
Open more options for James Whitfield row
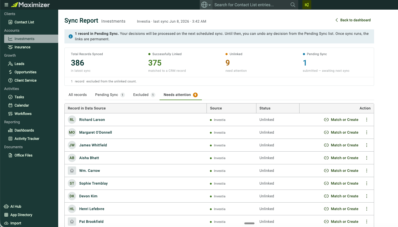click(367, 145)
